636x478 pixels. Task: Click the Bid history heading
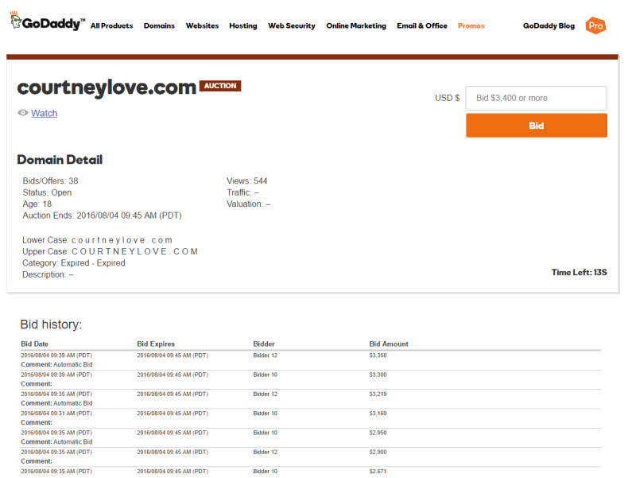[51, 324]
